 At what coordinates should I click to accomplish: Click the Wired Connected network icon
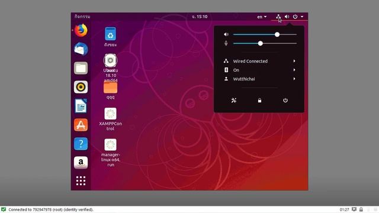(x=226, y=61)
